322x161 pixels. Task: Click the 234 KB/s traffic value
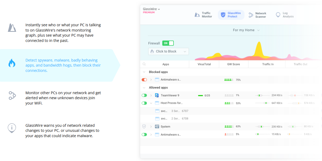tap(277, 95)
